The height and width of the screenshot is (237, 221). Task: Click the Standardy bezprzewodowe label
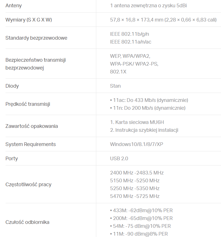pos(36,38)
